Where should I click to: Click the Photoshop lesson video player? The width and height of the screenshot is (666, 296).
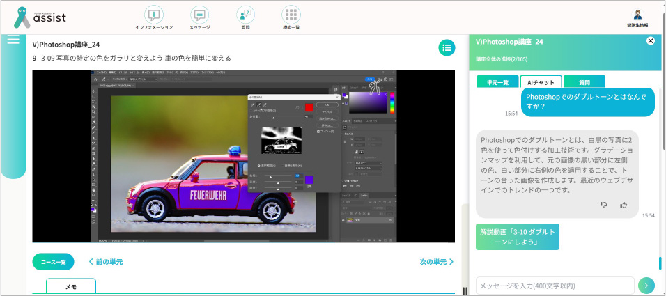(x=243, y=156)
